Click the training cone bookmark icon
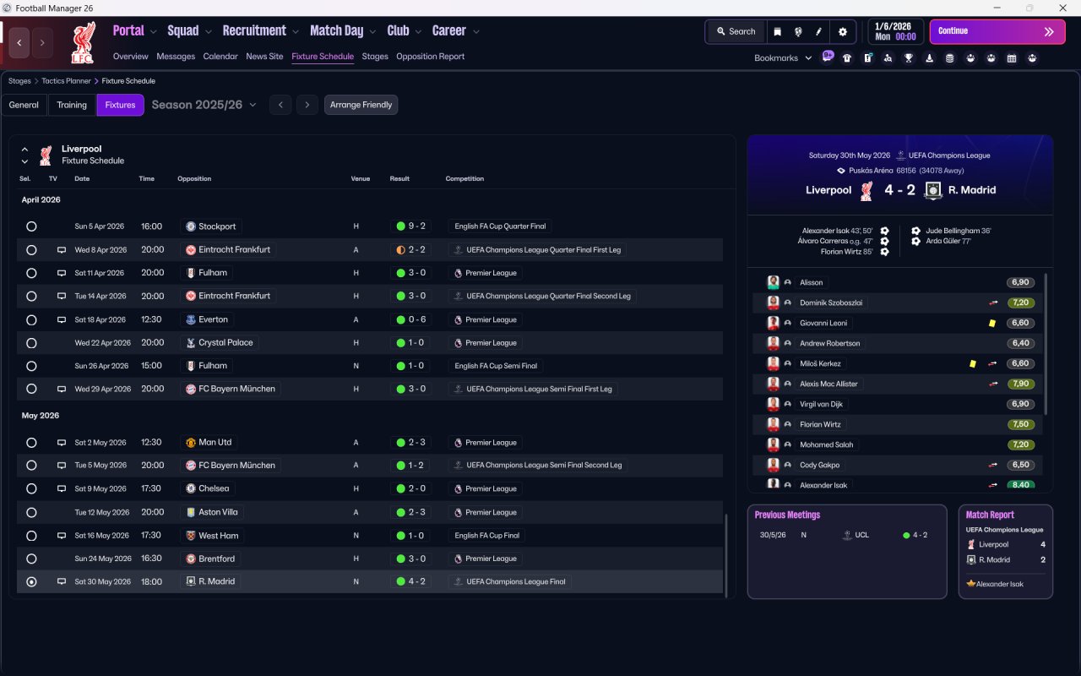 pos(929,58)
